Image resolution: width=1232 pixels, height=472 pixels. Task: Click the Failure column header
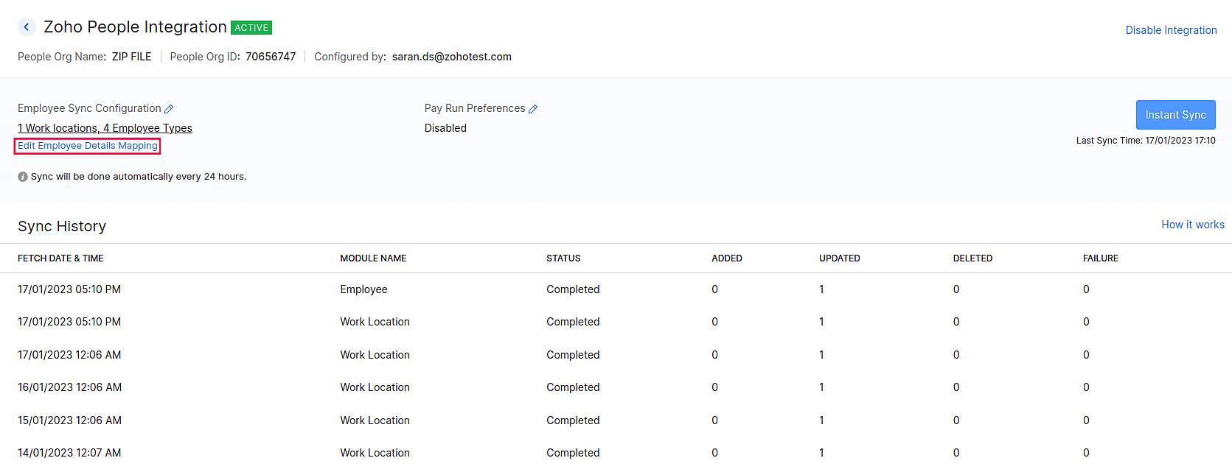[1100, 258]
